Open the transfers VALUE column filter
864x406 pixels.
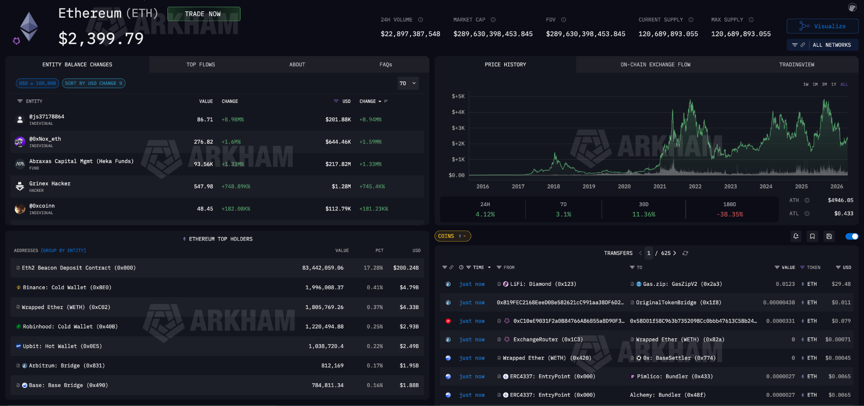pyautogui.click(x=777, y=267)
